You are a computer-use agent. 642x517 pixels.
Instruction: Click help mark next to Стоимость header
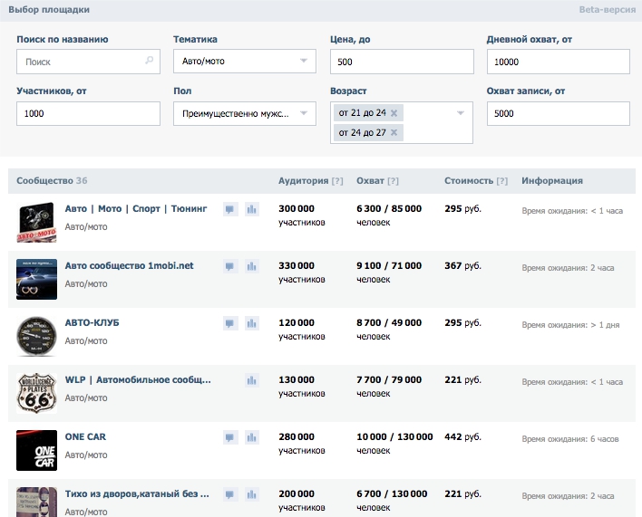502,181
